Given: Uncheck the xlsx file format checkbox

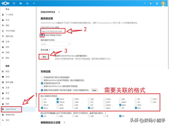Looking at the screenshot, I should (x=136, y=108).
